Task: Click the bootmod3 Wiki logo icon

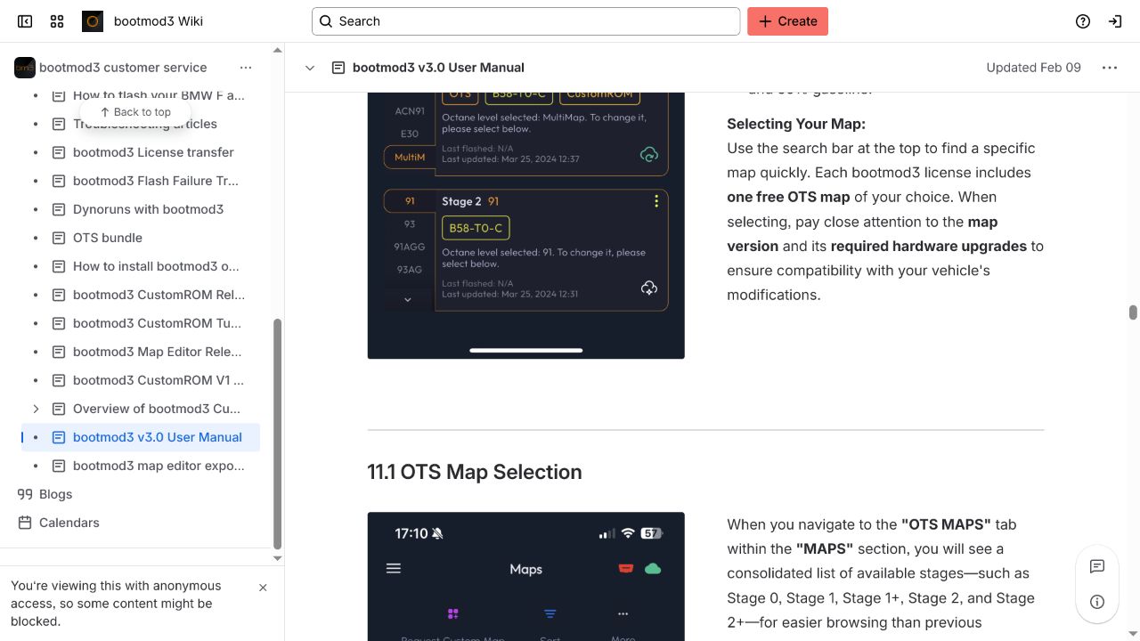Action: coord(93,21)
